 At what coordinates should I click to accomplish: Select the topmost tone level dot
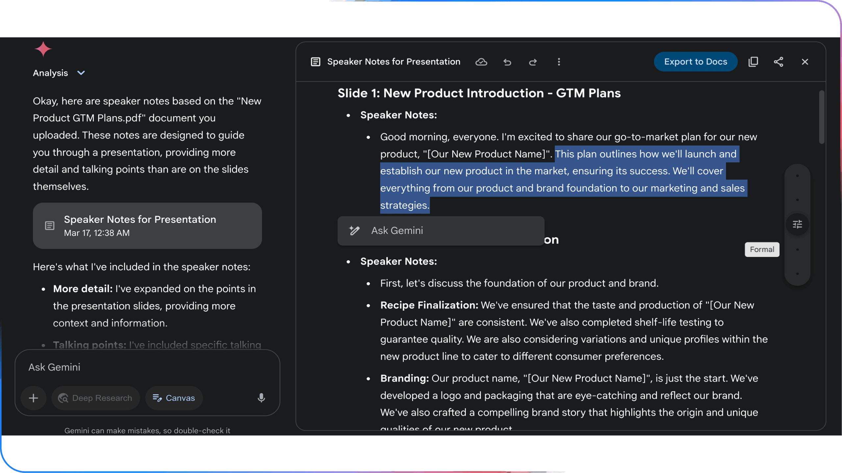tap(797, 176)
